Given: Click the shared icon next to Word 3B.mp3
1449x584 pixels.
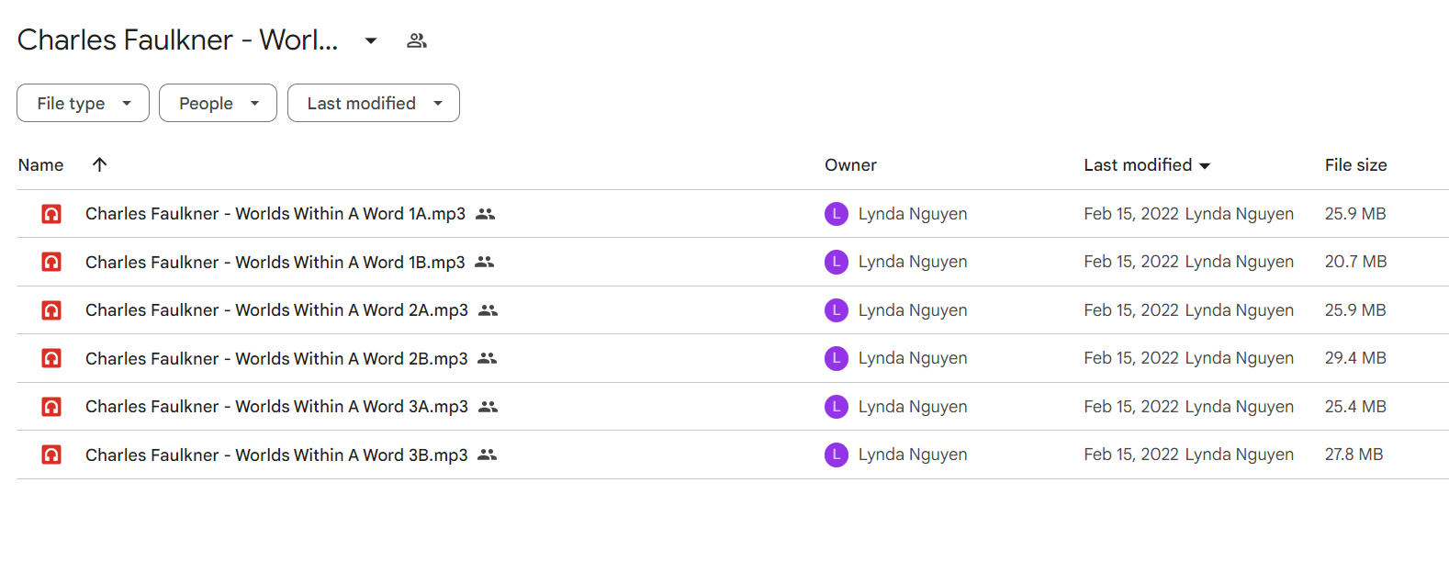Looking at the screenshot, I should (488, 455).
